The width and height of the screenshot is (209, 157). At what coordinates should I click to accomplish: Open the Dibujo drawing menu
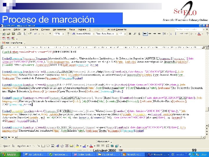coord(6,146)
